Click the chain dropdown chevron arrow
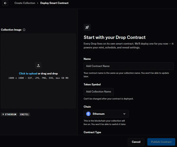 (x=124, y=114)
